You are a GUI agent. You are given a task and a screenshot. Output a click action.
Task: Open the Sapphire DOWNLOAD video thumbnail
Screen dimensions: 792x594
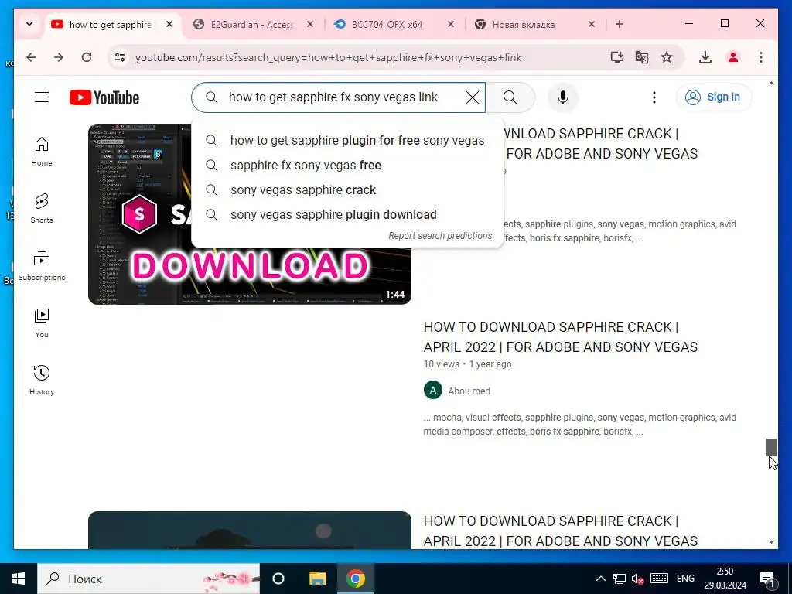click(x=250, y=214)
